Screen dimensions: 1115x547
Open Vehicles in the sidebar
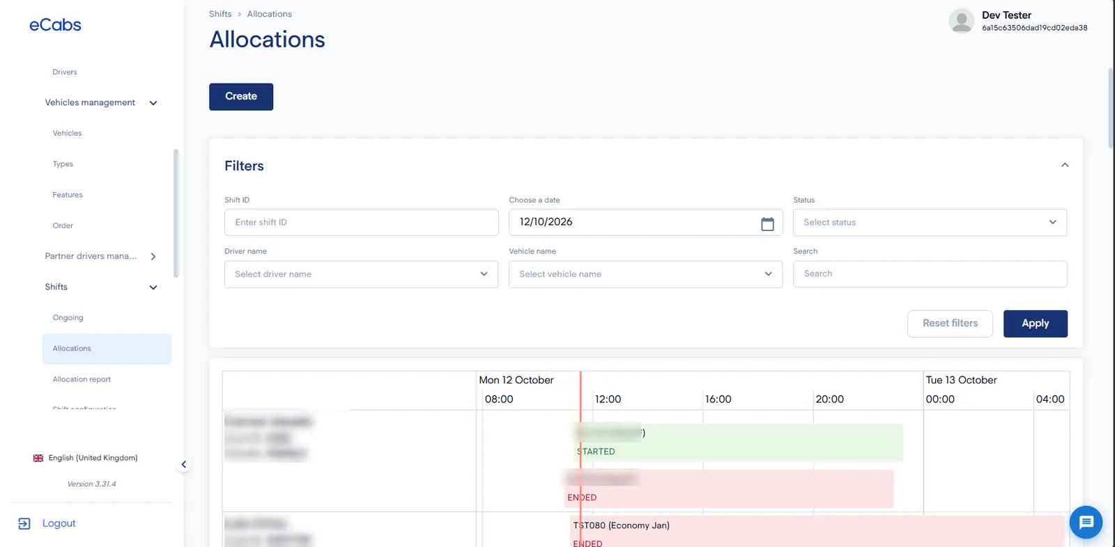(67, 133)
